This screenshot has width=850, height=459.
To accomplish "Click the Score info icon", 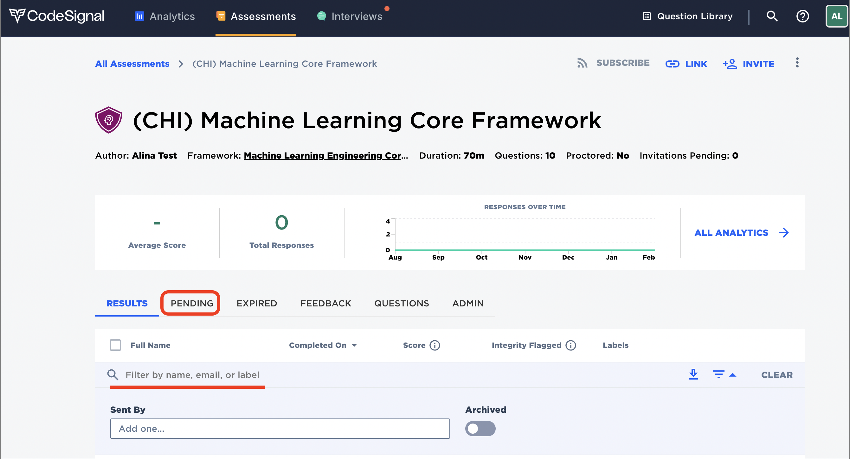I will 435,345.
